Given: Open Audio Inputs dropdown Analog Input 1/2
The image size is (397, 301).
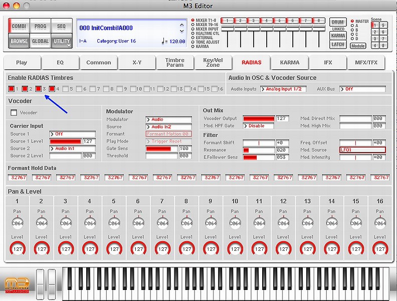Looking at the screenshot, I should coord(283,89).
